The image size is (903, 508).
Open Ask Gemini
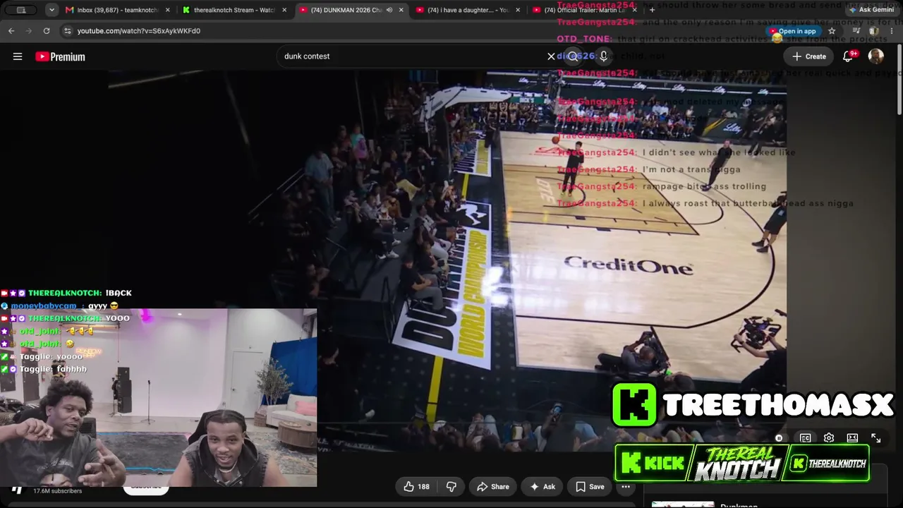pos(871,10)
